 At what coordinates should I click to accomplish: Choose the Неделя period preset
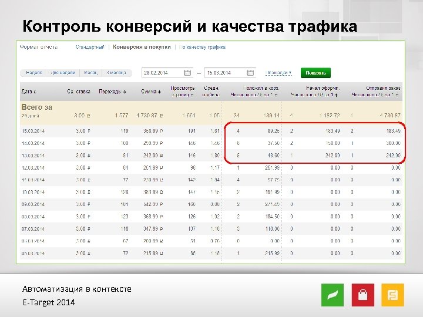coord(33,73)
